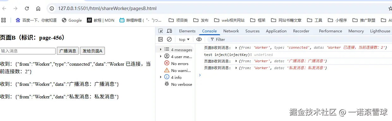Switch to the Recorder tab

coord(301,31)
